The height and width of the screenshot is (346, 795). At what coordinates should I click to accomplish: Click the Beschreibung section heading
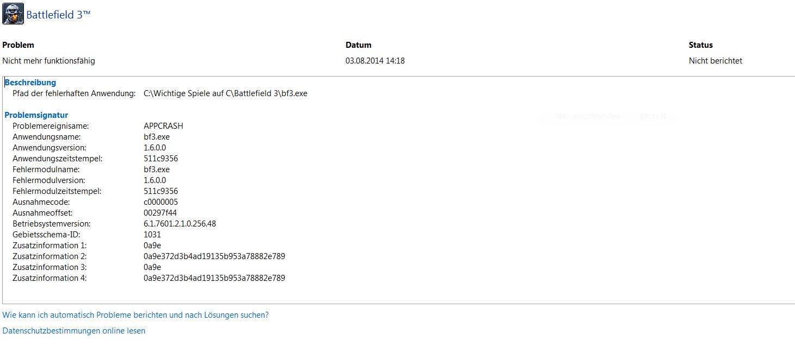tap(30, 83)
